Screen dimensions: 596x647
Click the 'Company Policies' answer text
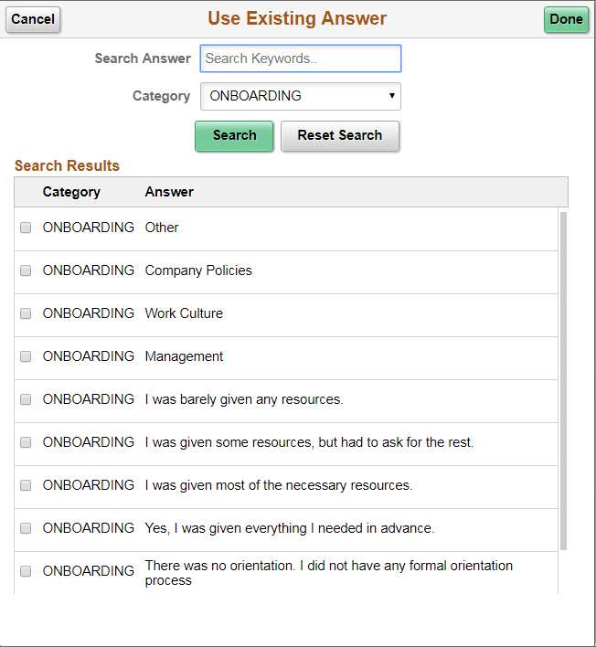pos(198,270)
